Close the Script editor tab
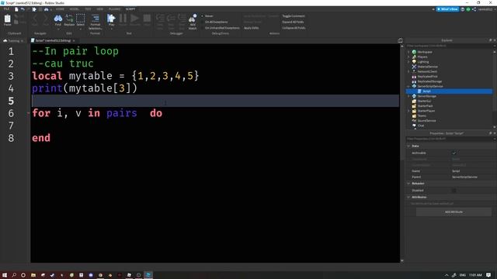The height and width of the screenshot is (279, 497). [74, 41]
